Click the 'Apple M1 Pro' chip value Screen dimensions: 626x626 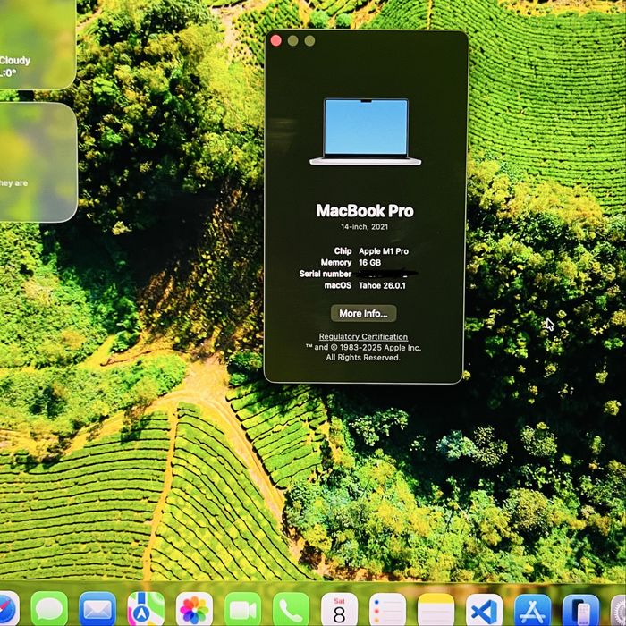(x=384, y=251)
